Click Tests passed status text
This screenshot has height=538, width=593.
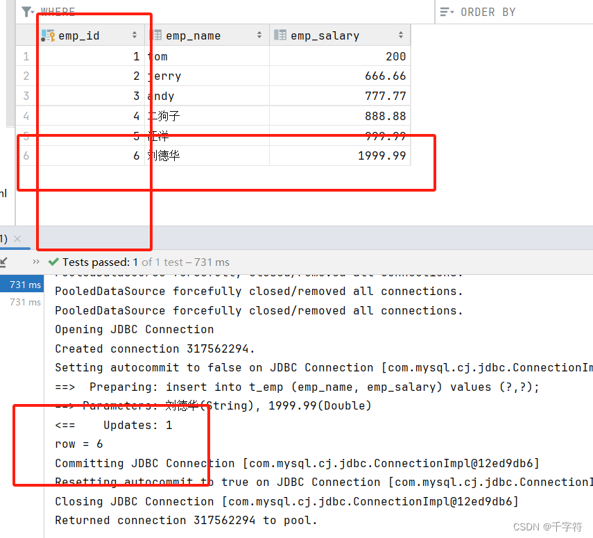click(x=146, y=262)
